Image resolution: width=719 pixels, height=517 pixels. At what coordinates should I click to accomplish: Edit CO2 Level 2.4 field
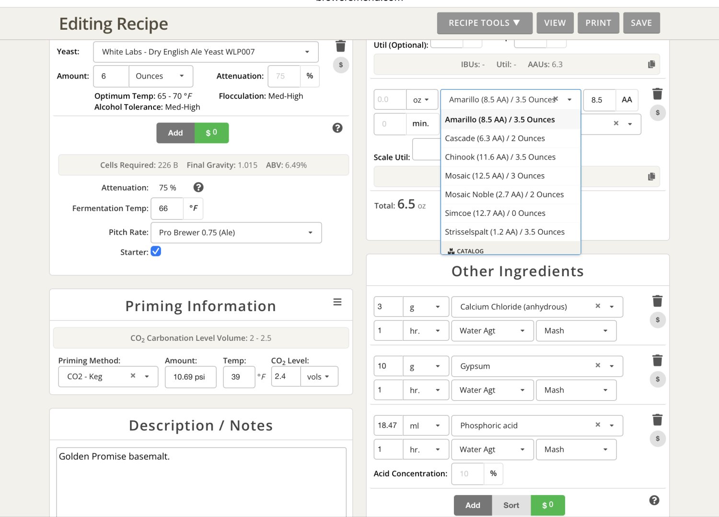pos(286,377)
